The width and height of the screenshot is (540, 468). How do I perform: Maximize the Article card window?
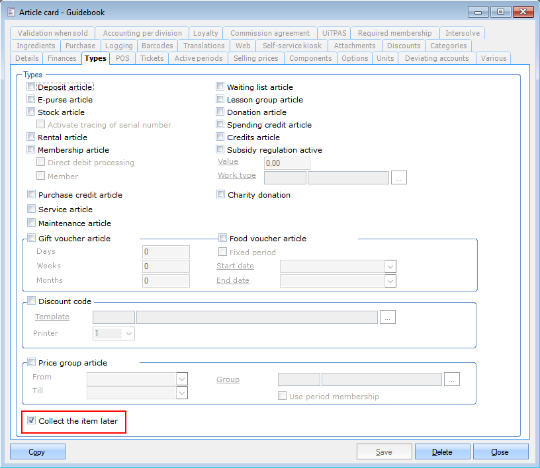(501, 12)
